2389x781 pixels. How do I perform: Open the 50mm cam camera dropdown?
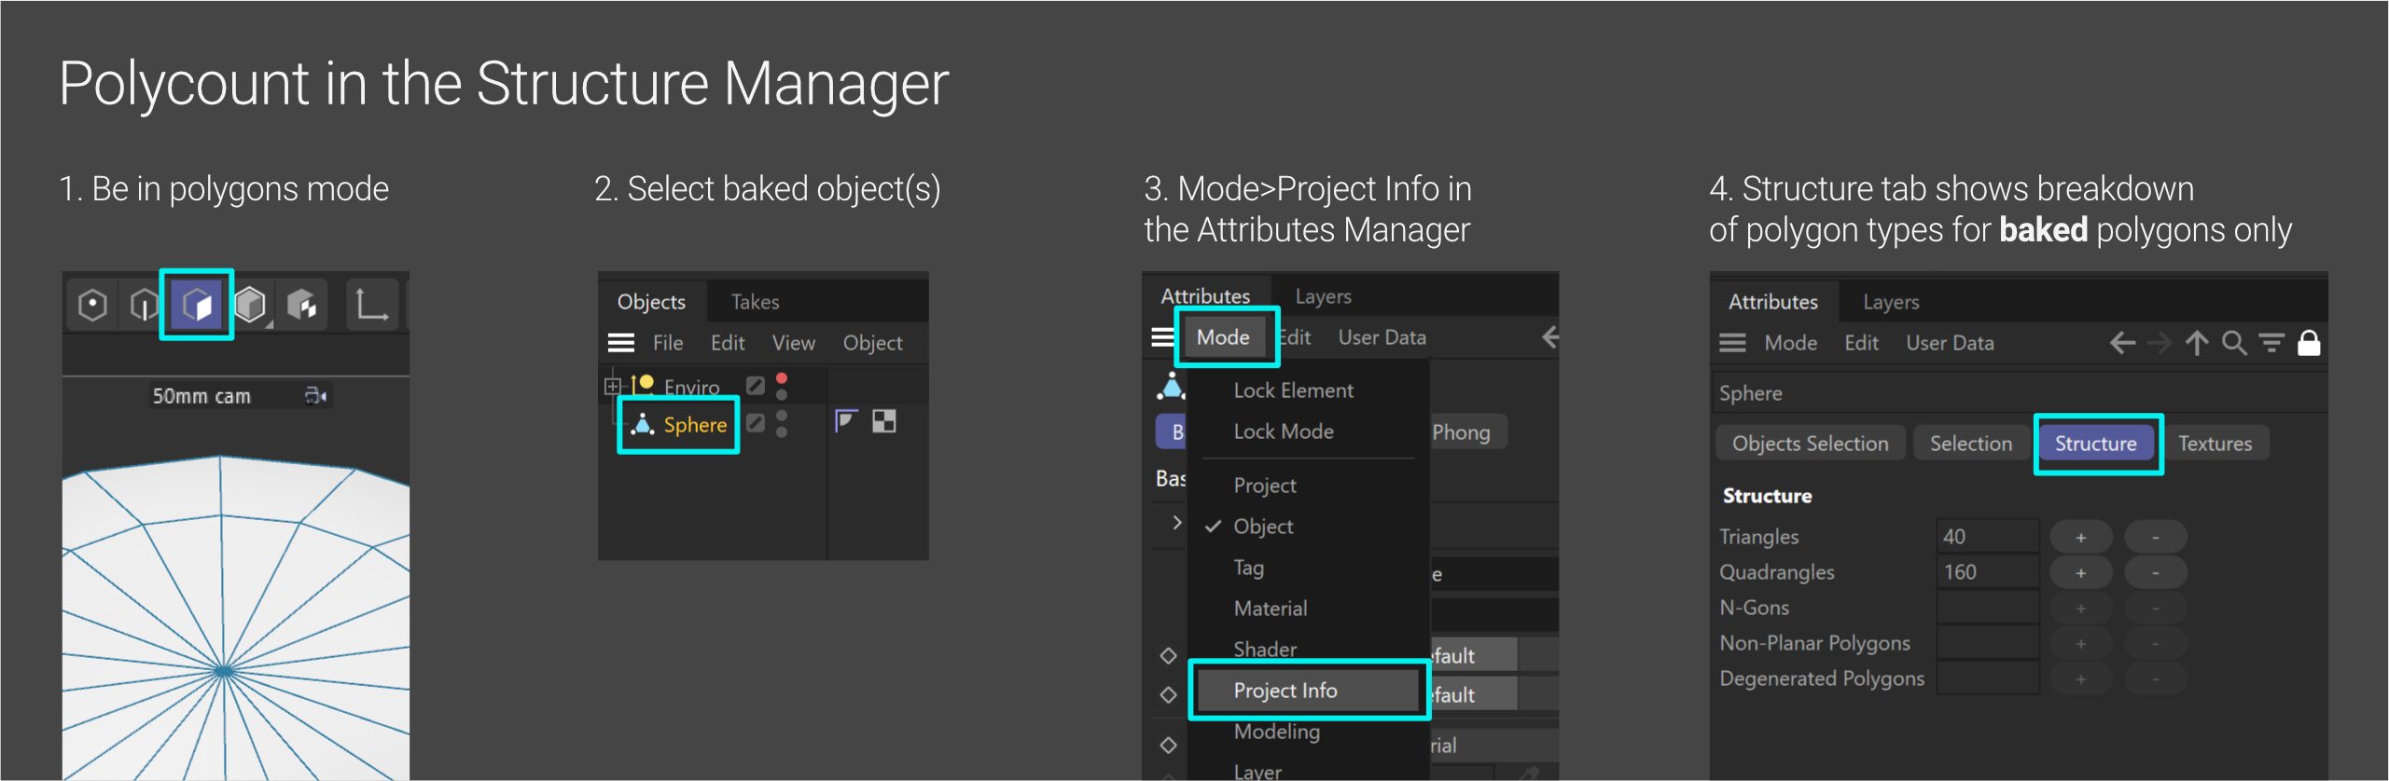(315, 396)
